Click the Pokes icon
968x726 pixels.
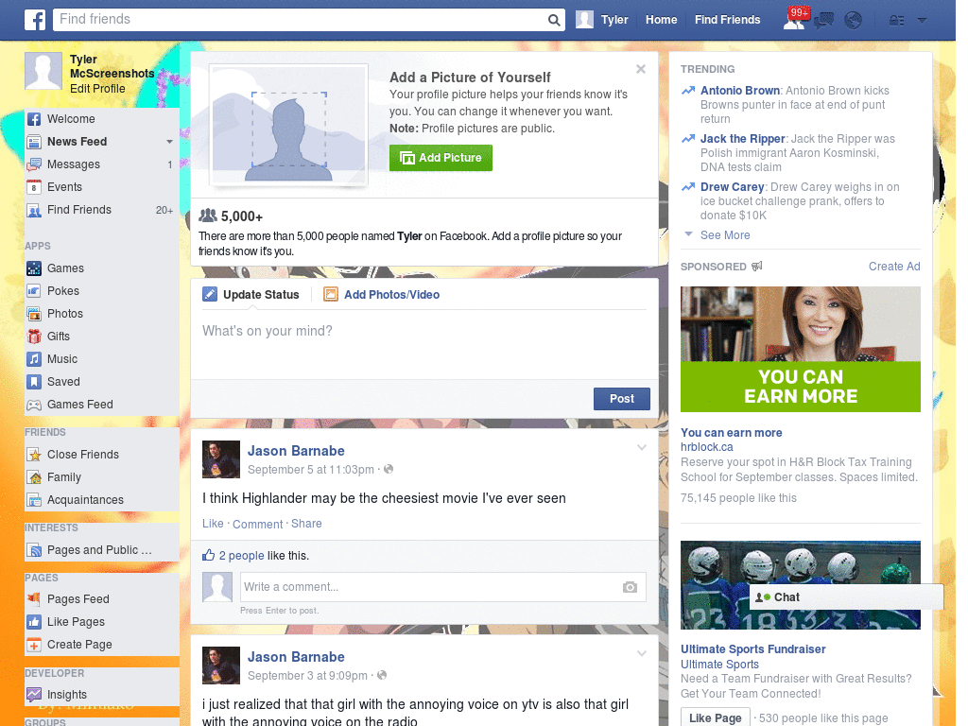pos(34,291)
